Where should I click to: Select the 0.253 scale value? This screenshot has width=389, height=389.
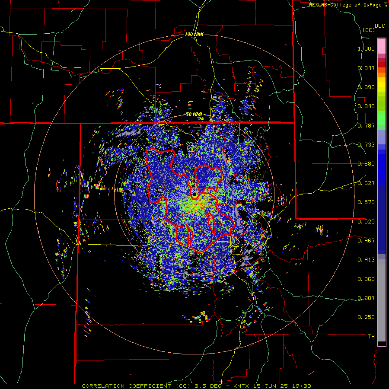tap(366, 317)
